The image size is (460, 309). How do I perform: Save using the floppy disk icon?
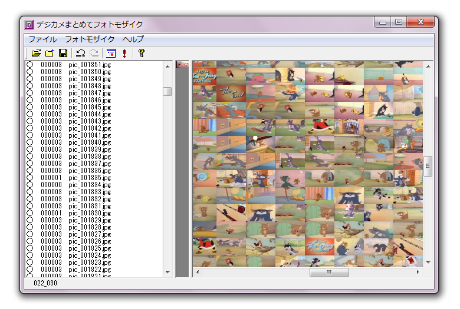pos(63,53)
